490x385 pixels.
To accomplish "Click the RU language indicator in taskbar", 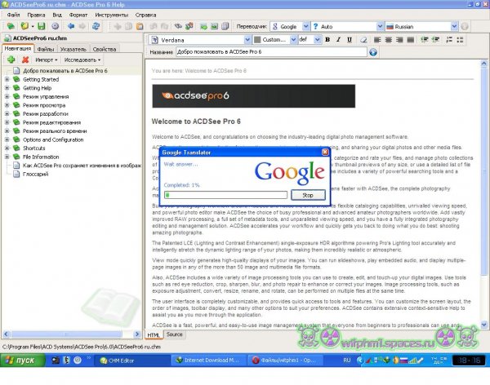I will pos(347,361).
